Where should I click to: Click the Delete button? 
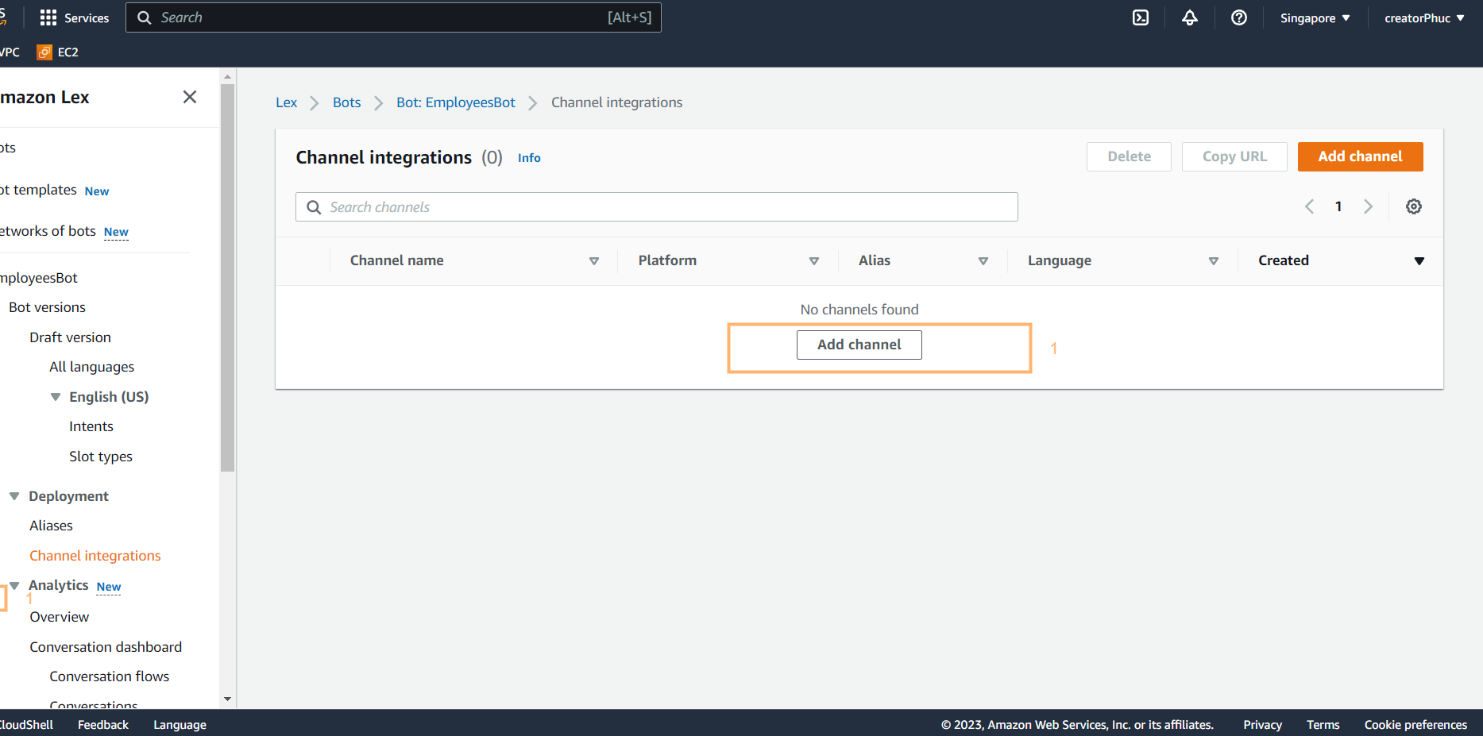[x=1129, y=156]
